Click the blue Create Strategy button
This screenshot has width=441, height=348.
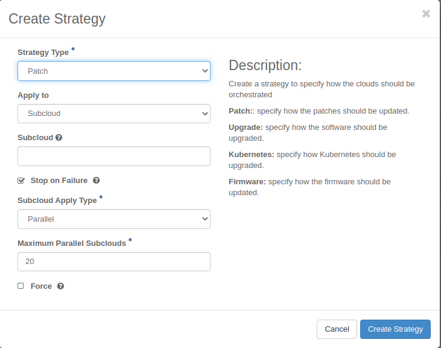[x=395, y=329]
